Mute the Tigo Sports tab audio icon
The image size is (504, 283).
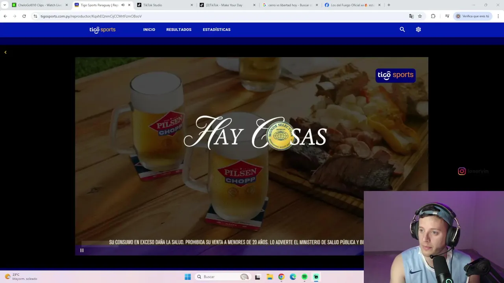[x=123, y=5]
